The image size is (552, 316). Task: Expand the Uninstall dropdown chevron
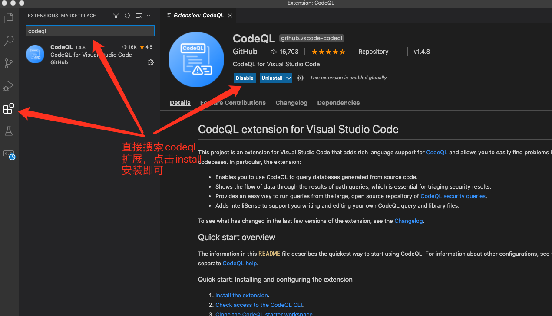click(x=288, y=78)
